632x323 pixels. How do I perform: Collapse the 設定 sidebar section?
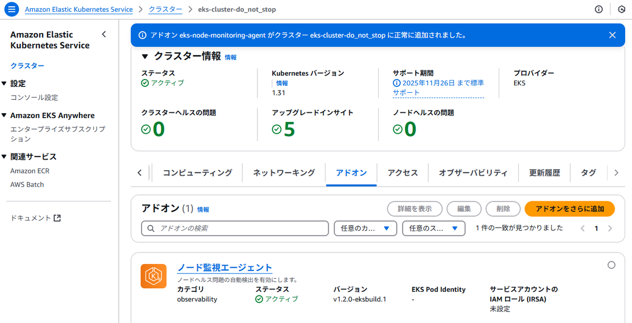tap(5, 84)
